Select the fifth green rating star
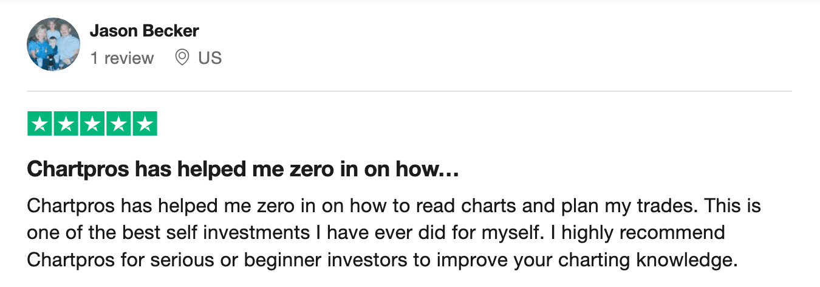The height and width of the screenshot is (287, 820). [145, 124]
